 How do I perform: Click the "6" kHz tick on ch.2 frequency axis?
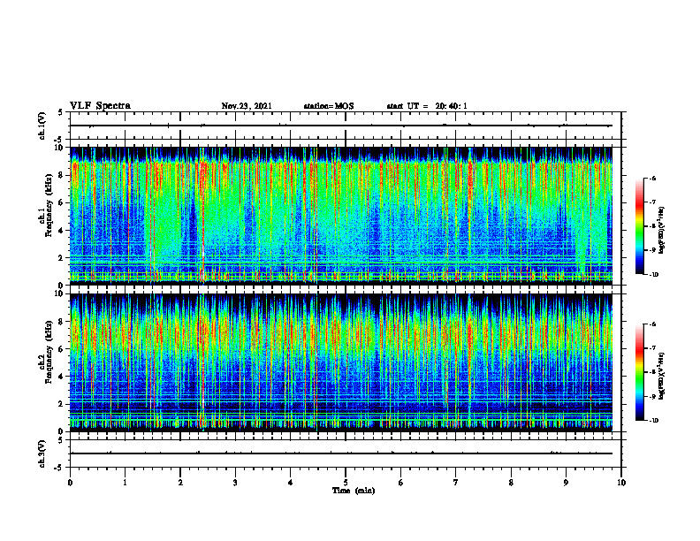click(x=62, y=348)
